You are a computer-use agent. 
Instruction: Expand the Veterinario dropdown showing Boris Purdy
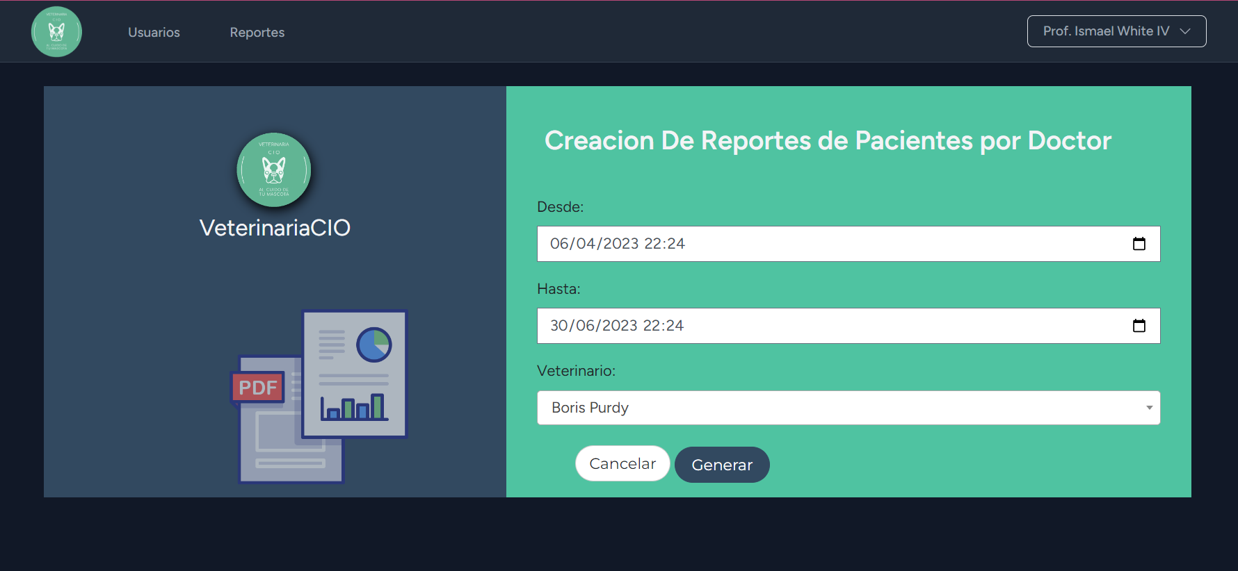click(835, 408)
